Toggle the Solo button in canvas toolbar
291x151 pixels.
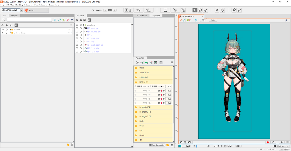click(213, 20)
